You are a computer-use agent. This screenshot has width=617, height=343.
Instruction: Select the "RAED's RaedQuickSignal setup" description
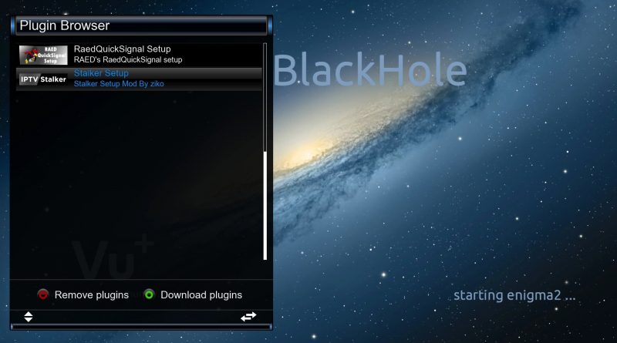pyautogui.click(x=128, y=60)
